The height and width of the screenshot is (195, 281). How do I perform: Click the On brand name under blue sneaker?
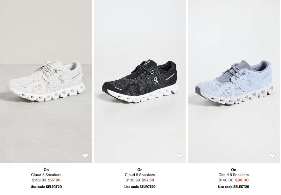click(x=234, y=169)
